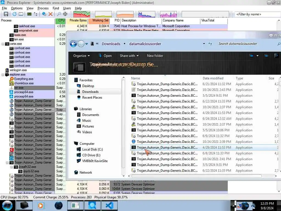Image resolution: width=281 pixels, height=211 pixels.
Task: Toggle the preview pane icon
Action: coord(266,56)
